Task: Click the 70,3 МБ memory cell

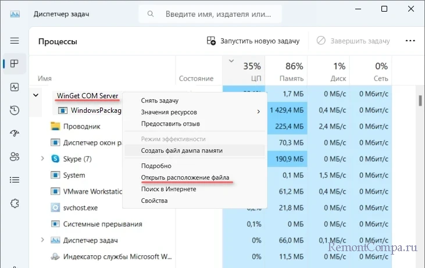Action: click(x=287, y=142)
